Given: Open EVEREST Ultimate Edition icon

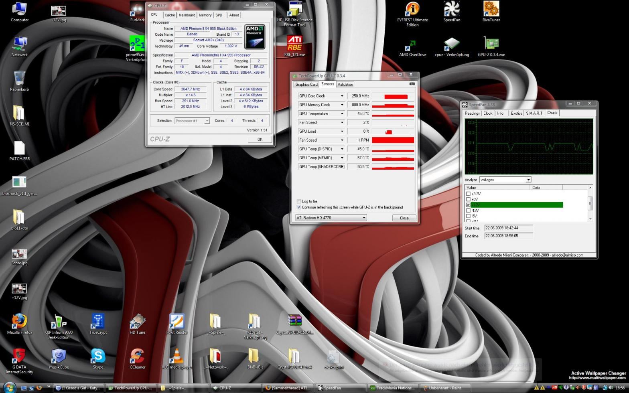Looking at the screenshot, I should point(412,14).
